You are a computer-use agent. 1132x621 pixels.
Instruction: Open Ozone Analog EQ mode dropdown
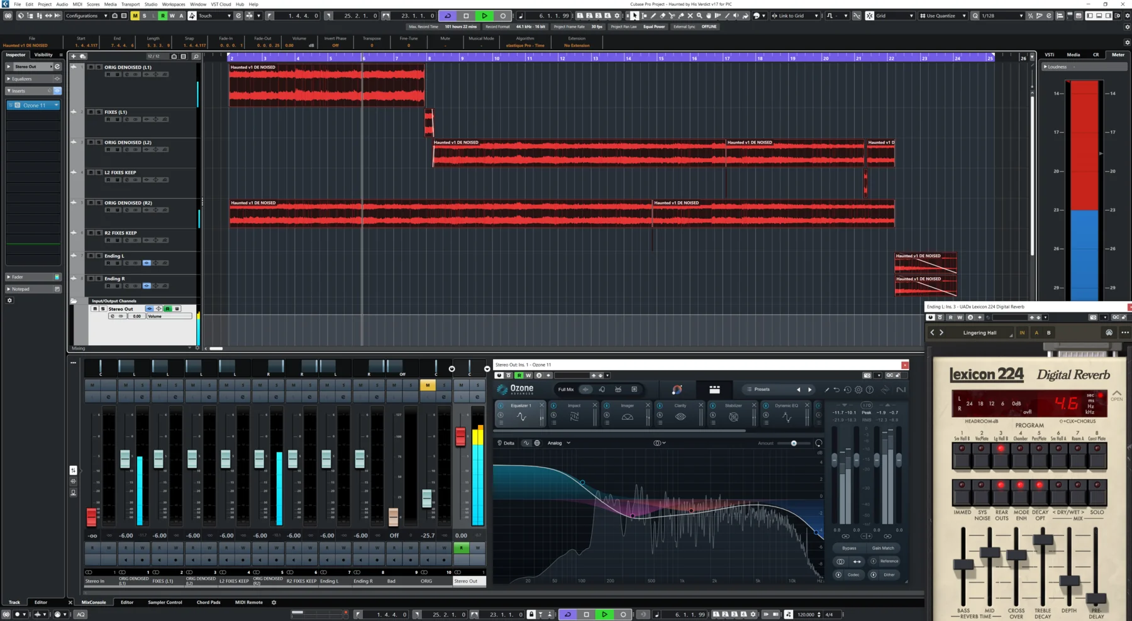tap(559, 443)
